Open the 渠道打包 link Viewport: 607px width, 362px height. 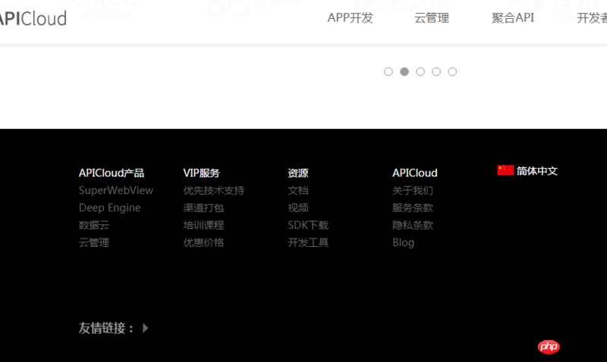[203, 208]
